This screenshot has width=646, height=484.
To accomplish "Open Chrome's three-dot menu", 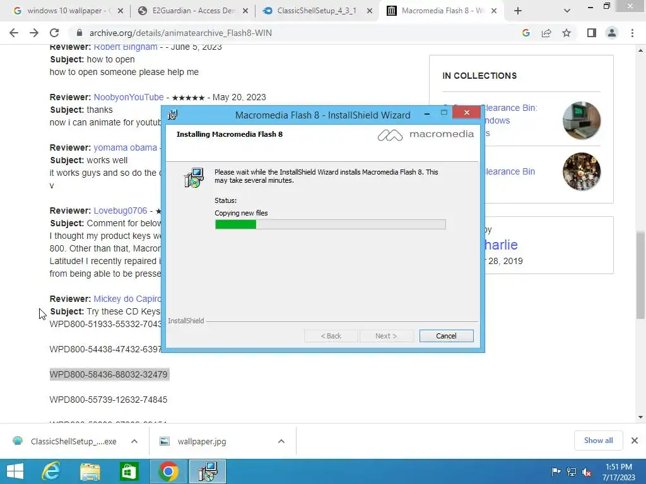I will click(632, 33).
